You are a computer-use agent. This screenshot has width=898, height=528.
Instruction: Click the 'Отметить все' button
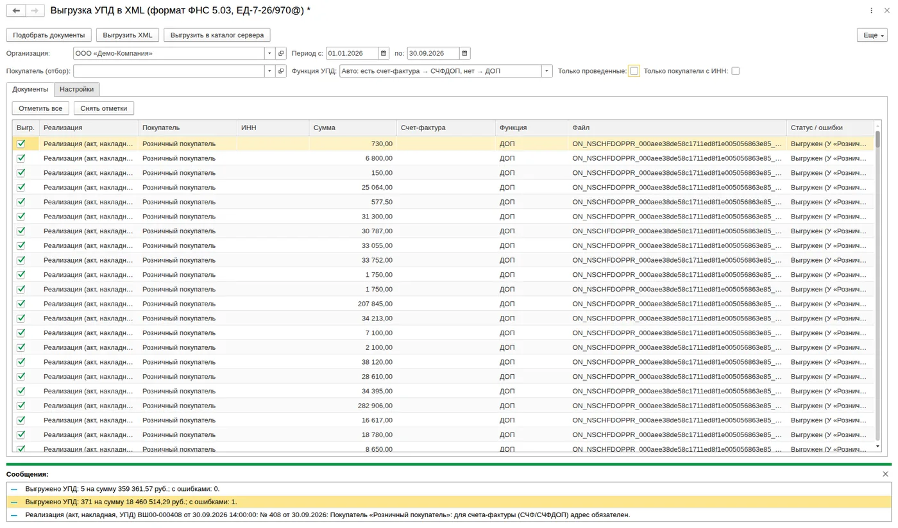tap(40, 108)
